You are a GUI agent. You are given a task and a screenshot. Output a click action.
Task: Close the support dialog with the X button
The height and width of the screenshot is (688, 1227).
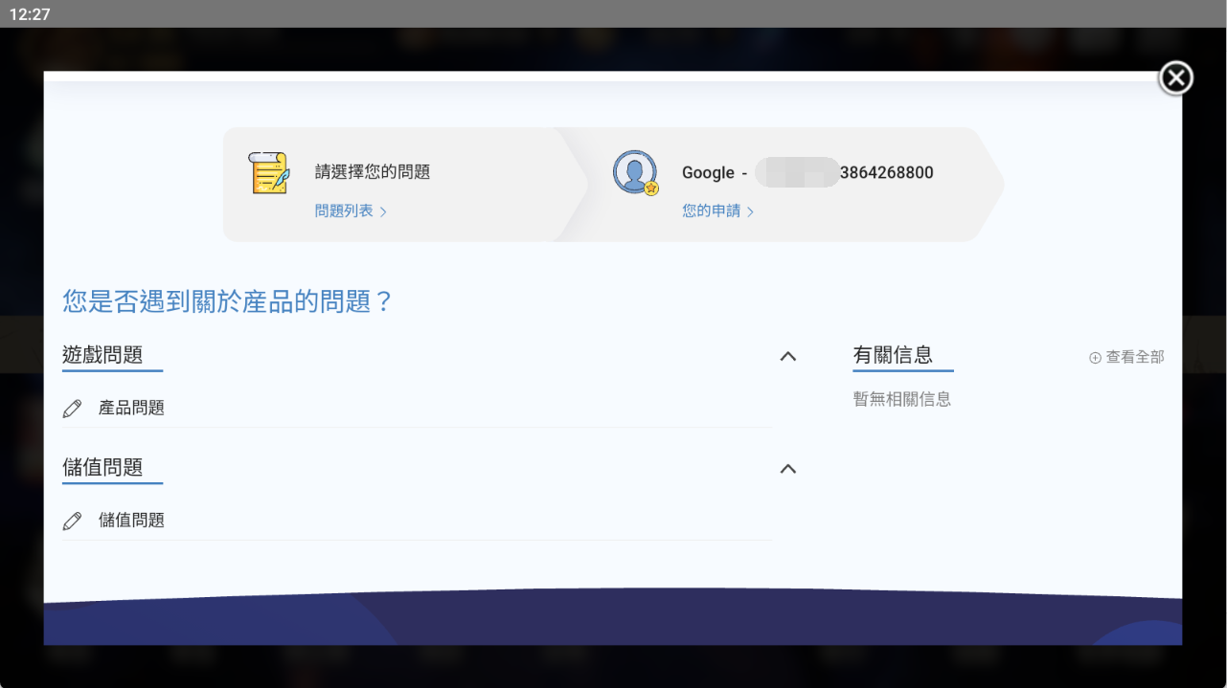[1175, 78]
